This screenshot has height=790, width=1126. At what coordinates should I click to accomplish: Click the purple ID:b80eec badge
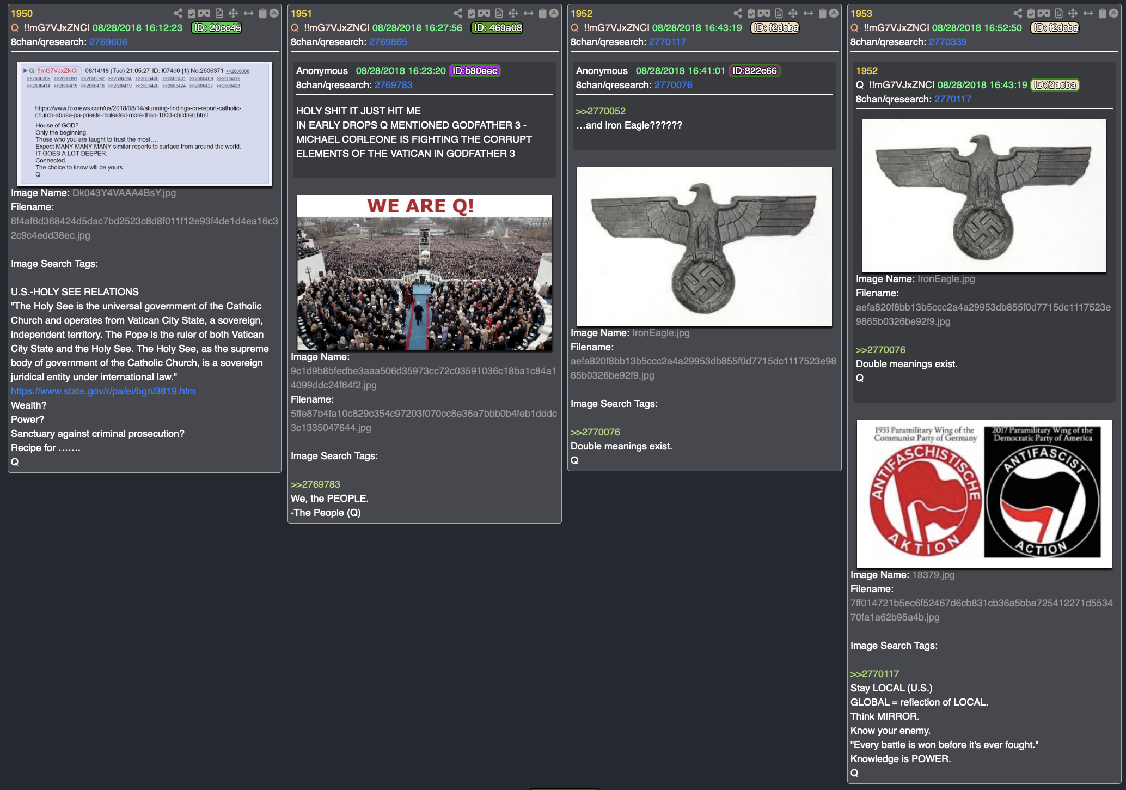point(474,71)
